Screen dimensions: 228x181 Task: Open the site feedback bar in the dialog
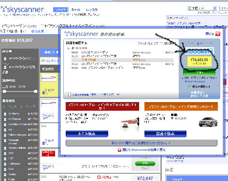click(142, 143)
